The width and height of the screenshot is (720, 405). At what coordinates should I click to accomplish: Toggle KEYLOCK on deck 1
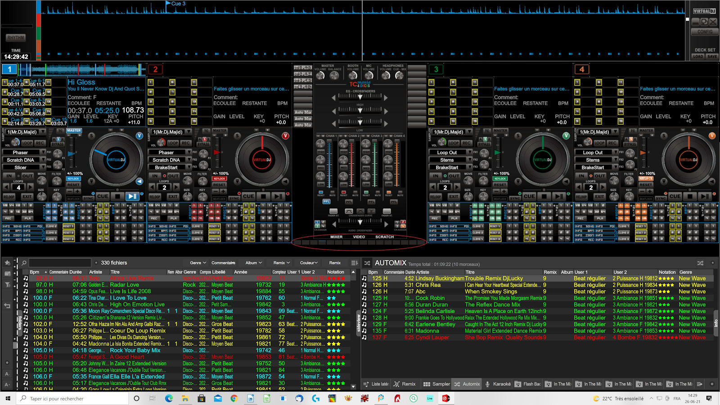click(73, 179)
